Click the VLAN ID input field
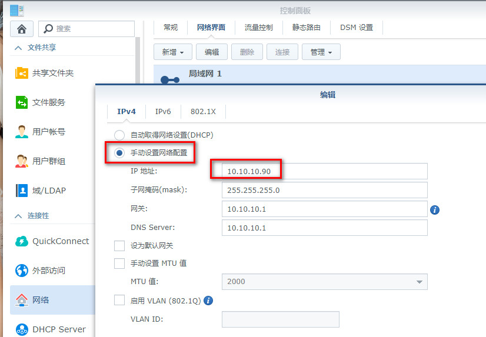The width and height of the screenshot is (486, 337). [x=281, y=319]
